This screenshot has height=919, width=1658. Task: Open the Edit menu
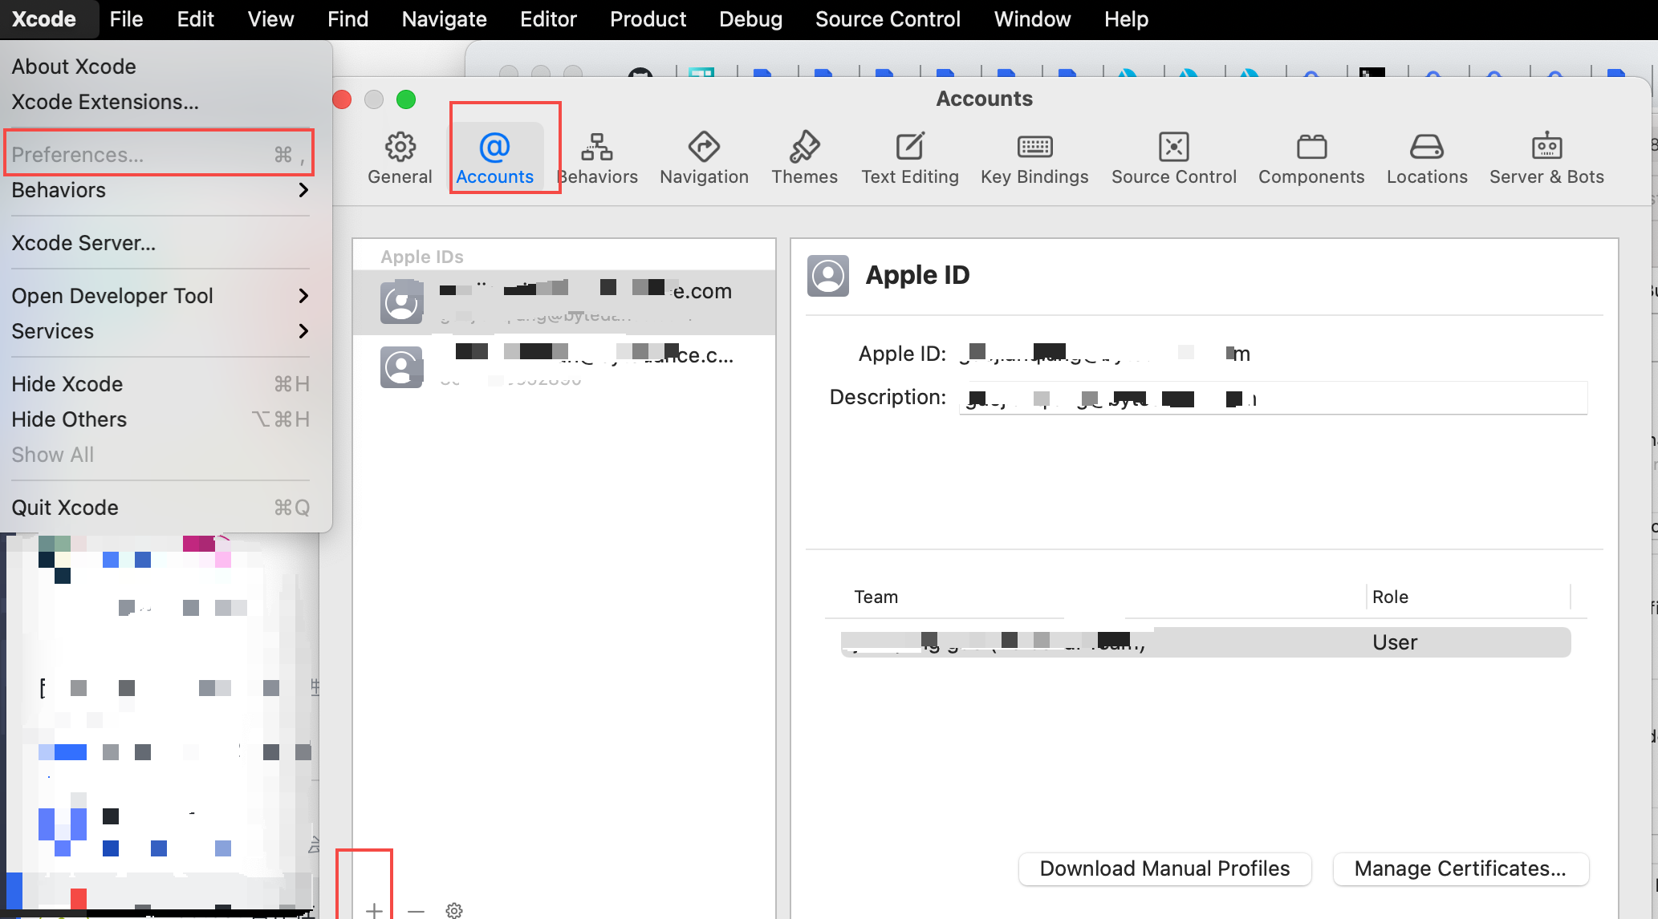tap(195, 19)
